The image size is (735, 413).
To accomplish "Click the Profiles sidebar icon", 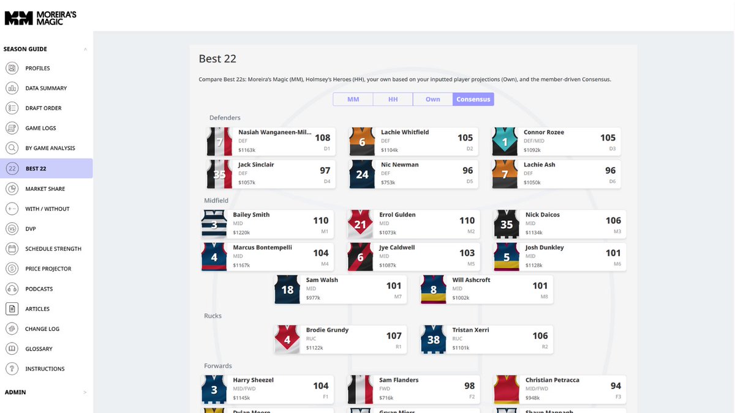I will click(x=12, y=68).
